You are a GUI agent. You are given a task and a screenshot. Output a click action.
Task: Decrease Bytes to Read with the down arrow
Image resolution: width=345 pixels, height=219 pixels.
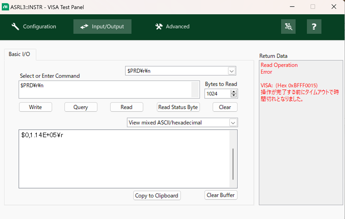point(234,95)
